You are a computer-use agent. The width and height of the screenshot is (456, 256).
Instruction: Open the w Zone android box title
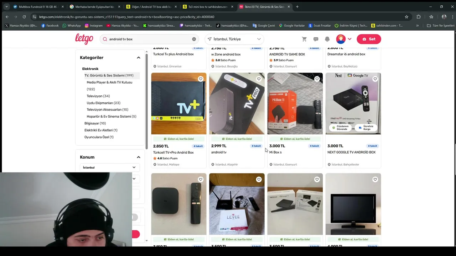point(226,54)
